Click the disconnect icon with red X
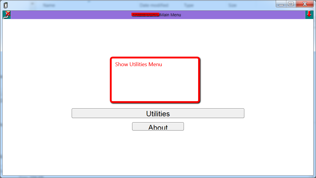 pyautogui.click(x=7, y=15)
